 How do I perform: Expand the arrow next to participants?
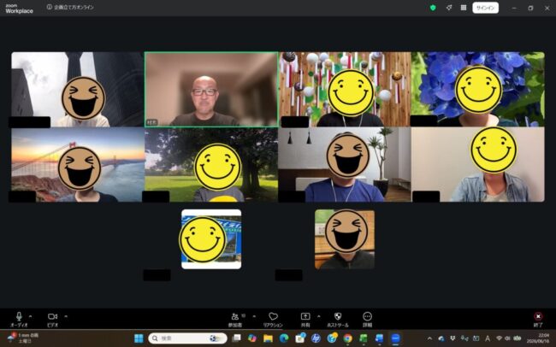[x=254, y=316]
